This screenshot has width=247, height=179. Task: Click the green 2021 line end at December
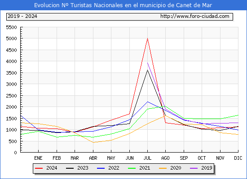tap(238, 115)
